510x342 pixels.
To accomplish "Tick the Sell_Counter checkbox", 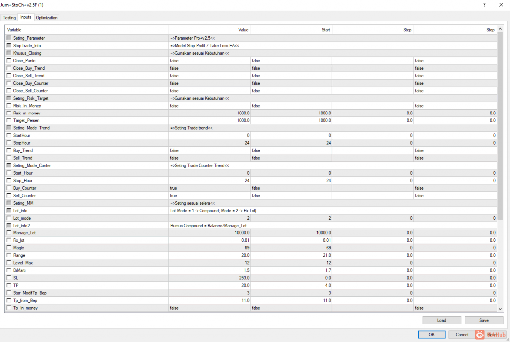I will click(9, 195).
